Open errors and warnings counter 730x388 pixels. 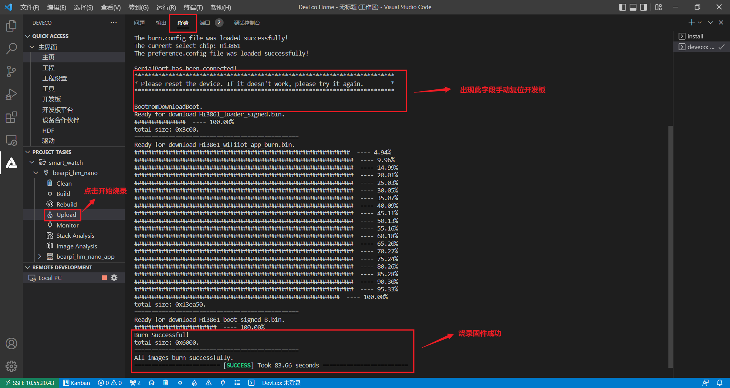pos(110,383)
